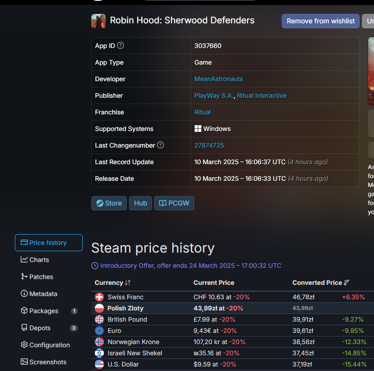Click the Current Price column header
Screen dimensions: 374x371
[x=214, y=283]
